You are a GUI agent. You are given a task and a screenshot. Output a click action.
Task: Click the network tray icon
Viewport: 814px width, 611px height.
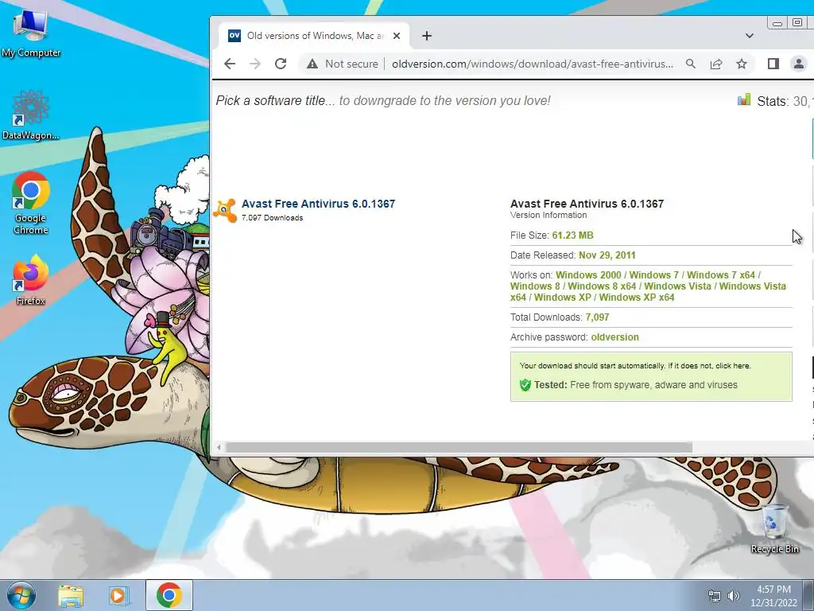coord(715,596)
